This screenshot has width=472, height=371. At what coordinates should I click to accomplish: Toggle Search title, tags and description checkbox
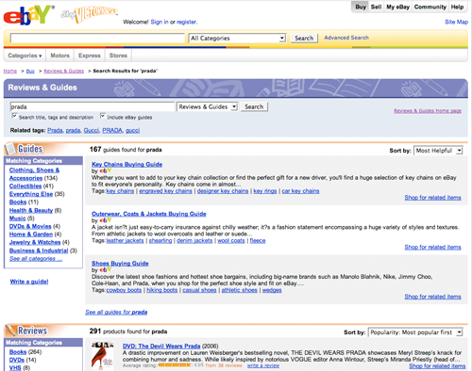14,116
